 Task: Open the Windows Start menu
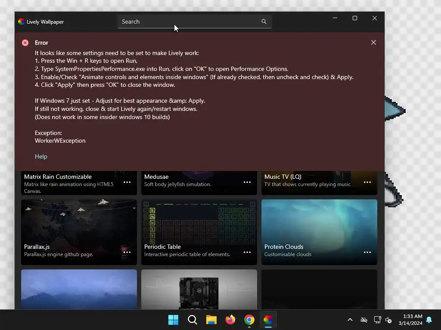click(173, 320)
